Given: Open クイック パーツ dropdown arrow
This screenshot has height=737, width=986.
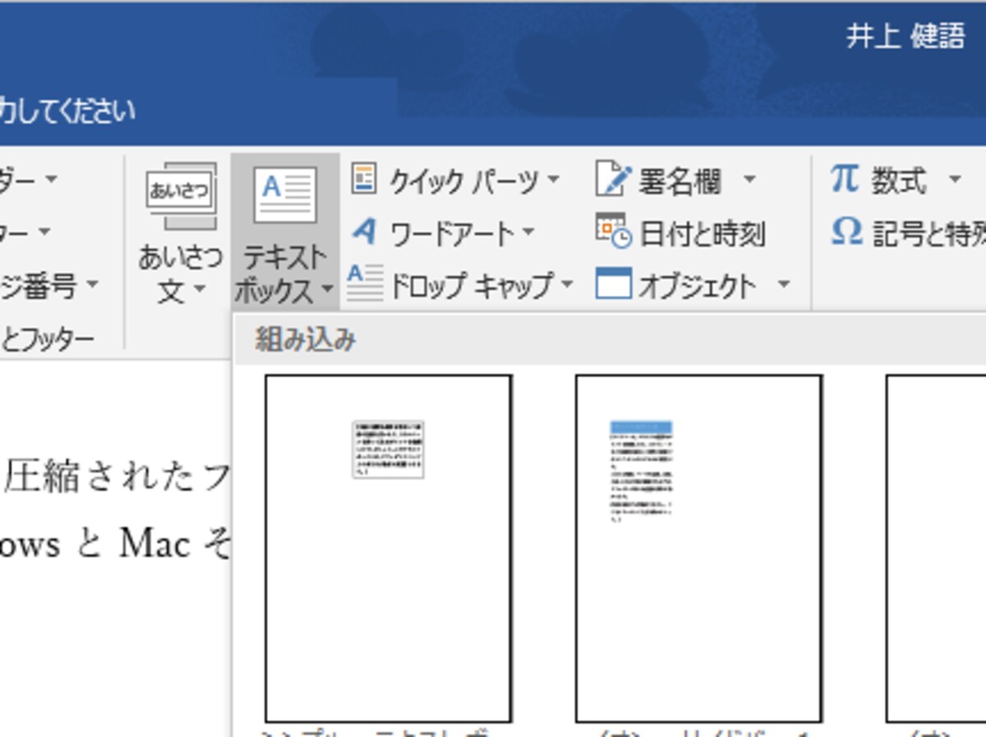Looking at the screenshot, I should click(x=553, y=179).
